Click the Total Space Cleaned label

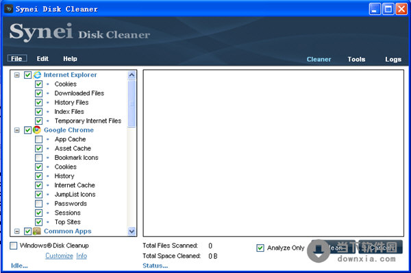(171, 256)
